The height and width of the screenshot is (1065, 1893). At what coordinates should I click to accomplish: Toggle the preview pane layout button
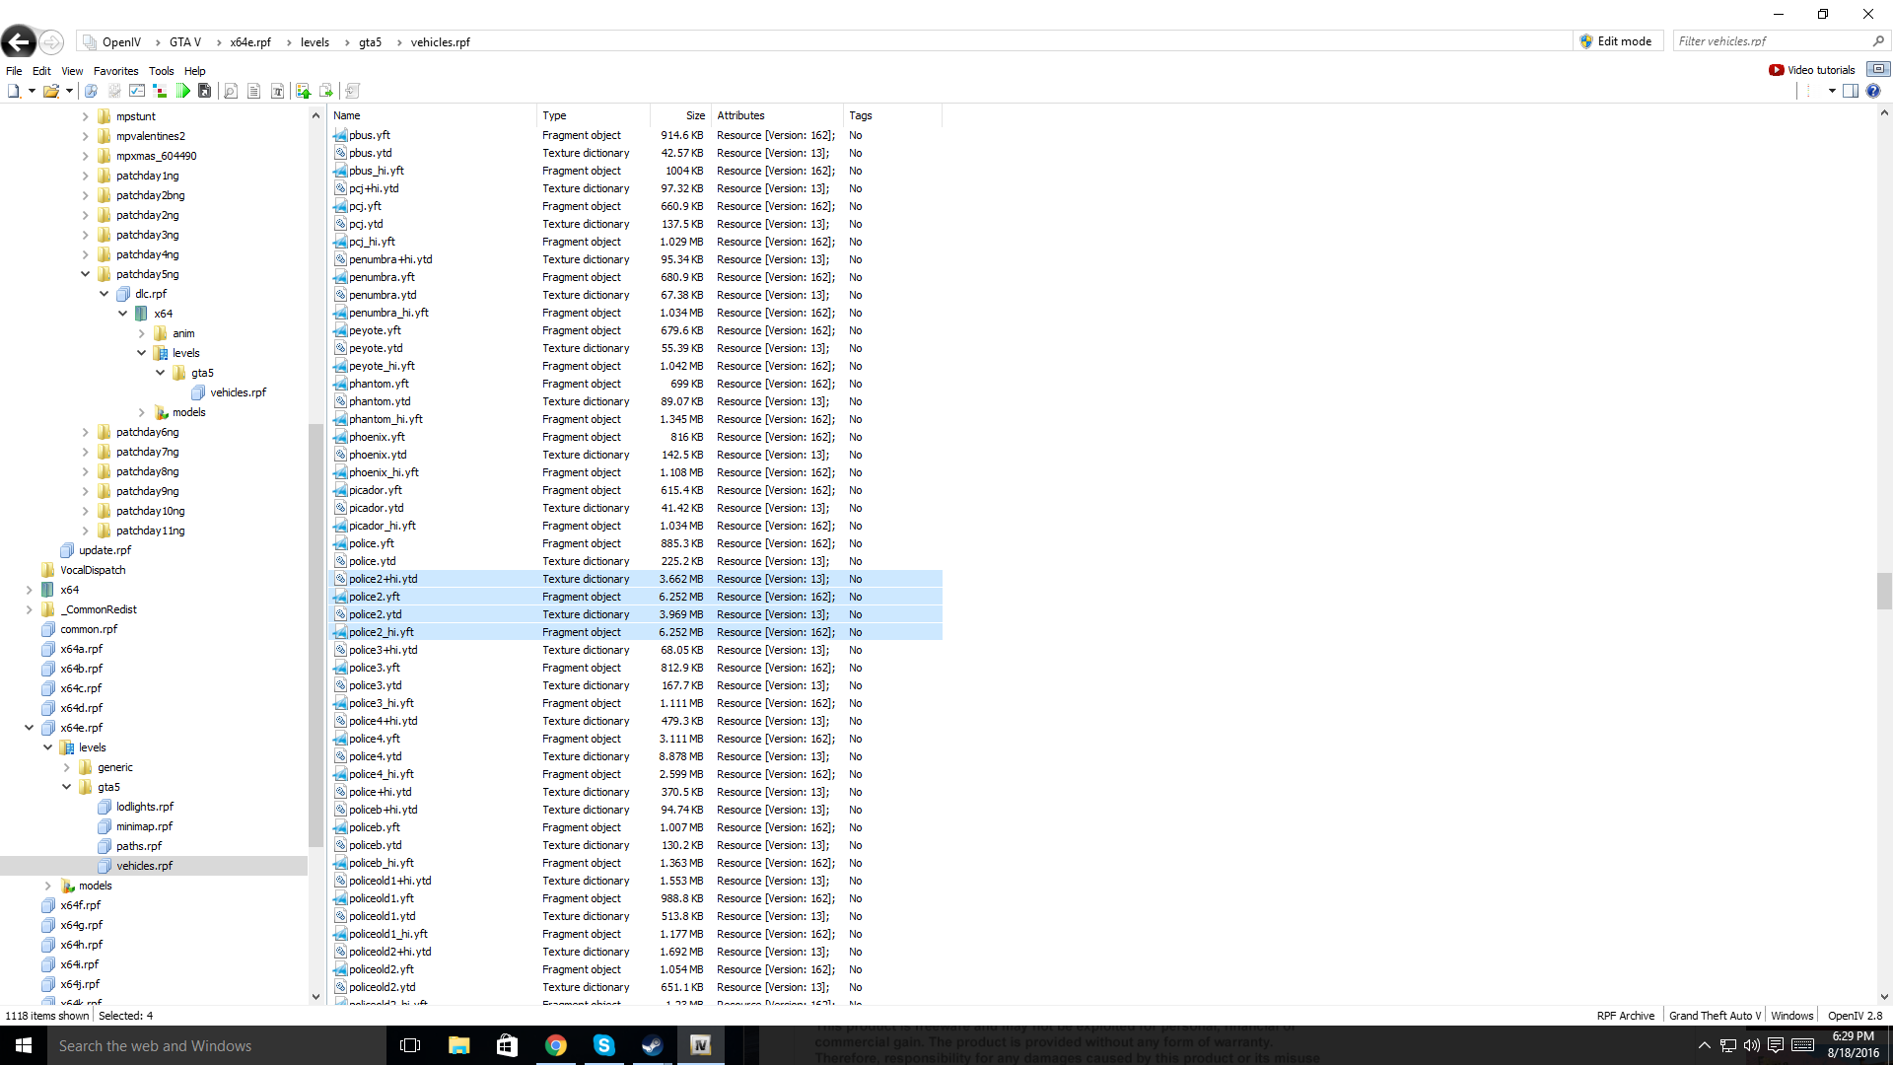tap(1851, 91)
